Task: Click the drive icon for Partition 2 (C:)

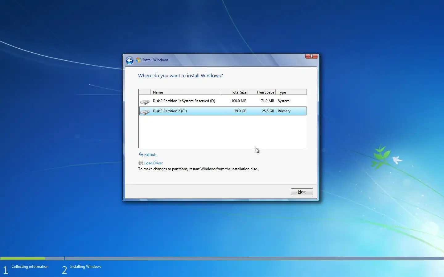Action: tap(145, 111)
